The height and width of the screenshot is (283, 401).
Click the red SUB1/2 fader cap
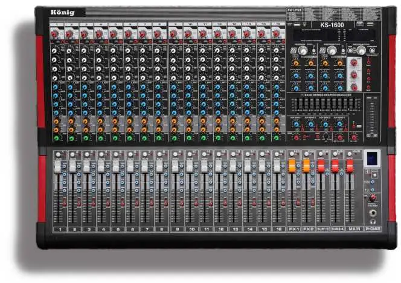coord(321,165)
